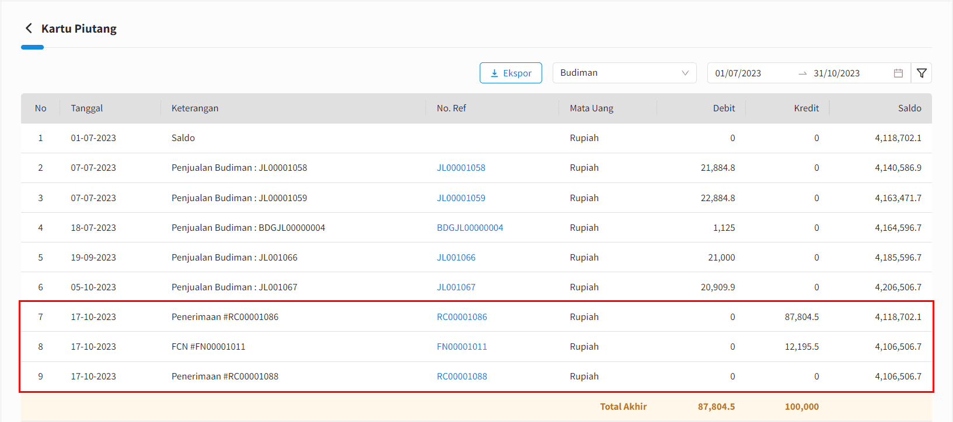Click the filter funnel icon
This screenshot has width=953, height=422.
click(921, 73)
